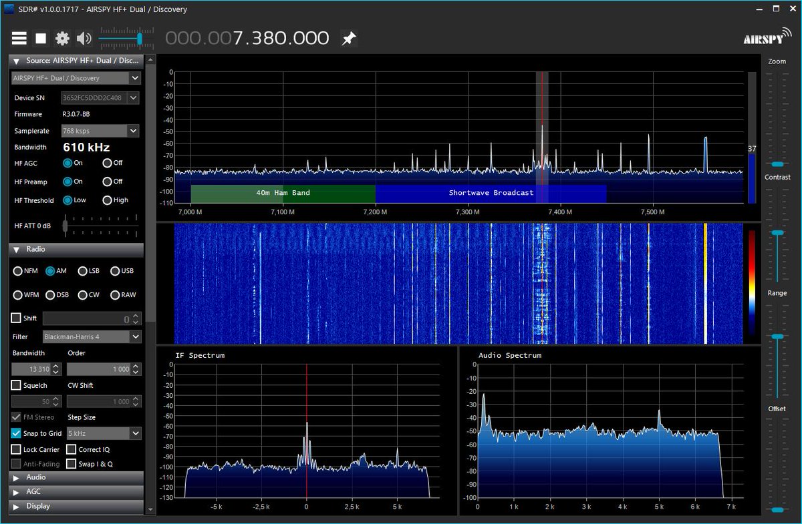Open configuration via the gear icon

pyautogui.click(x=62, y=39)
